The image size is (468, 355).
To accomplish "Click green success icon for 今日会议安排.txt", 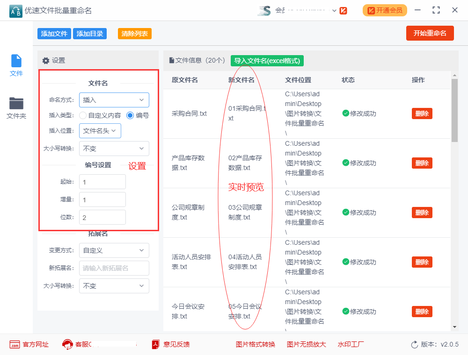I will click(346, 311).
